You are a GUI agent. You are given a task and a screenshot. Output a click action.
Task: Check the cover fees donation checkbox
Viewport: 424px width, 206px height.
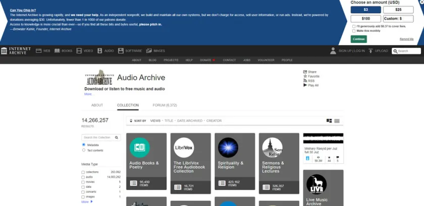tap(353, 26)
